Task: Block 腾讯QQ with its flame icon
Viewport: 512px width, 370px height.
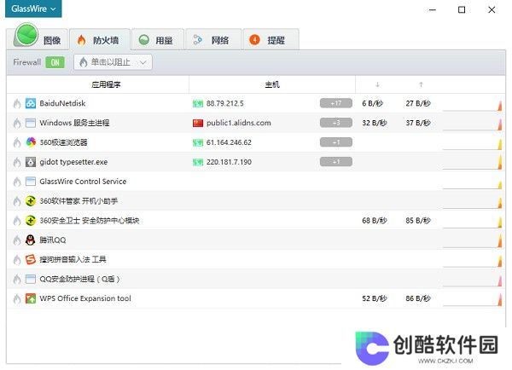Action: pyautogui.click(x=17, y=240)
